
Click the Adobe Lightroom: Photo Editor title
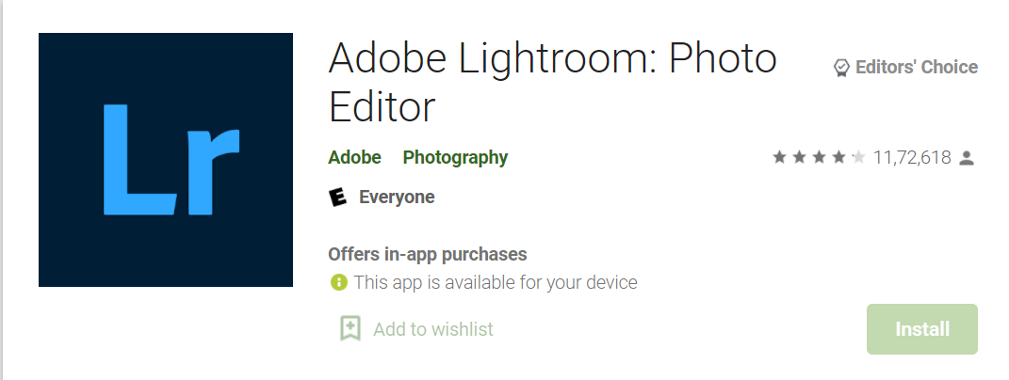point(553,82)
